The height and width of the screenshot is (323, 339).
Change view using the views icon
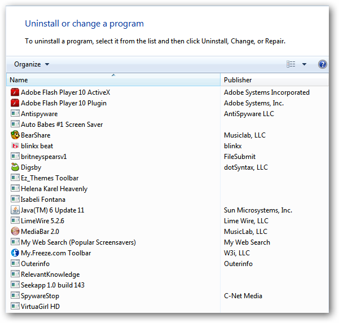(291, 64)
